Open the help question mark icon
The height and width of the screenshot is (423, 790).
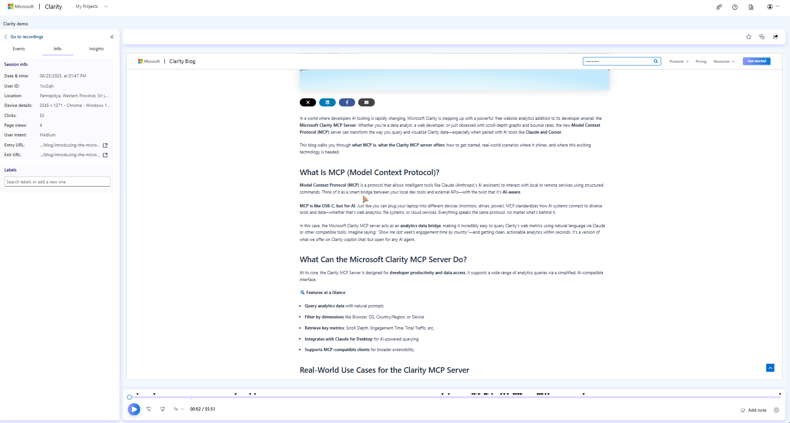(735, 7)
